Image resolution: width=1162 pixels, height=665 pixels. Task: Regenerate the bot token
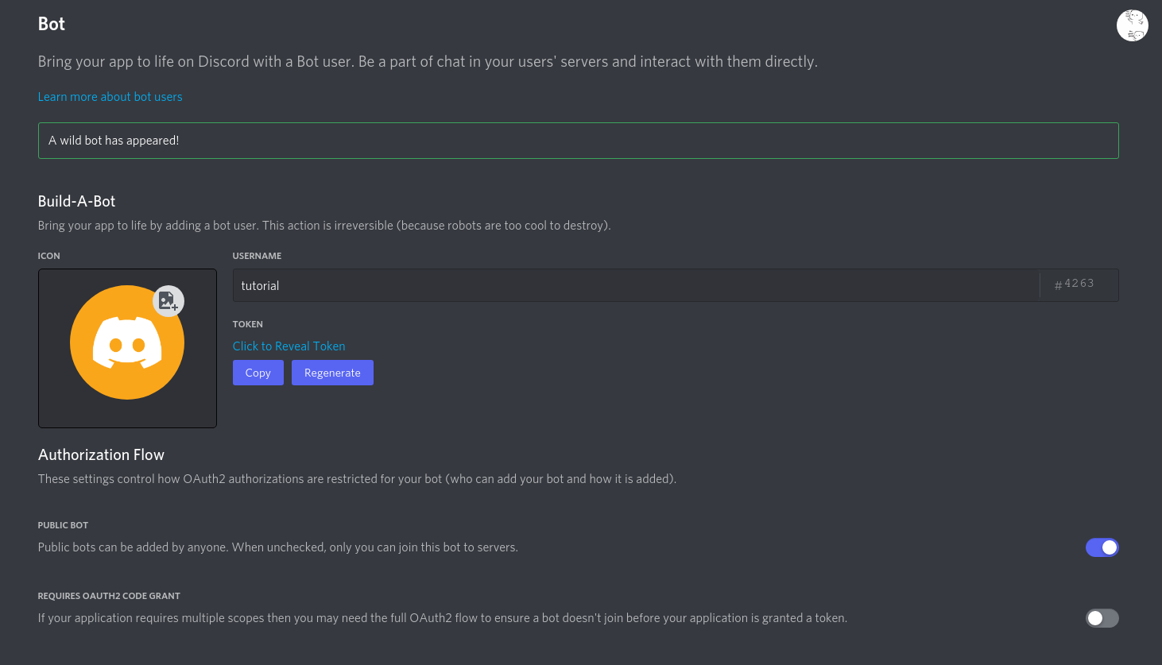(332, 373)
